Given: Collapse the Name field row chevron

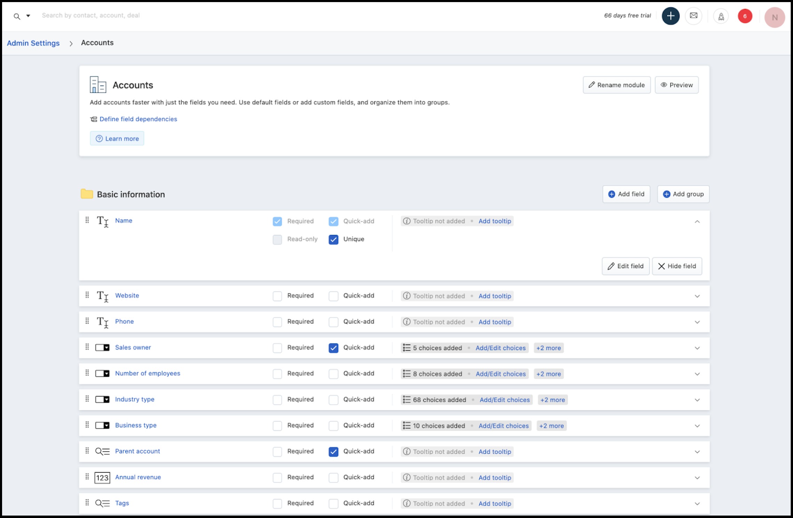Looking at the screenshot, I should [x=697, y=222].
